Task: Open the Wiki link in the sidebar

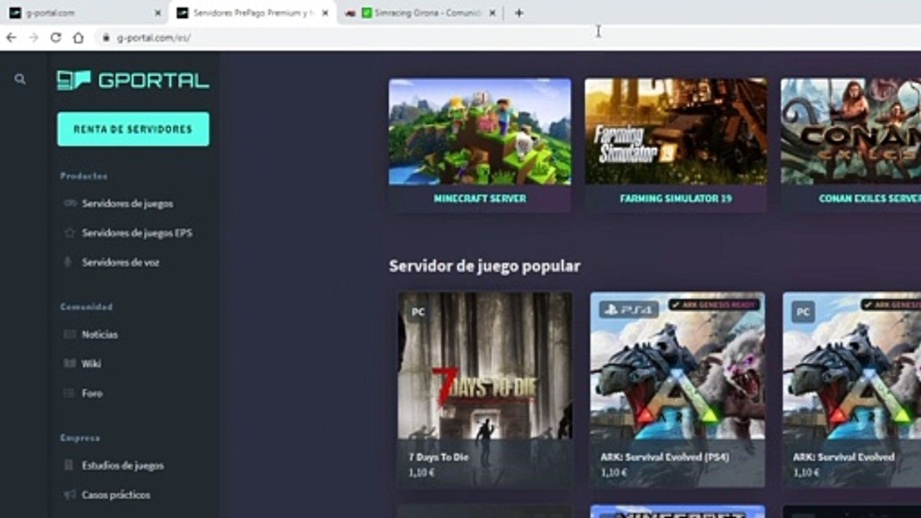Action: tap(91, 364)
